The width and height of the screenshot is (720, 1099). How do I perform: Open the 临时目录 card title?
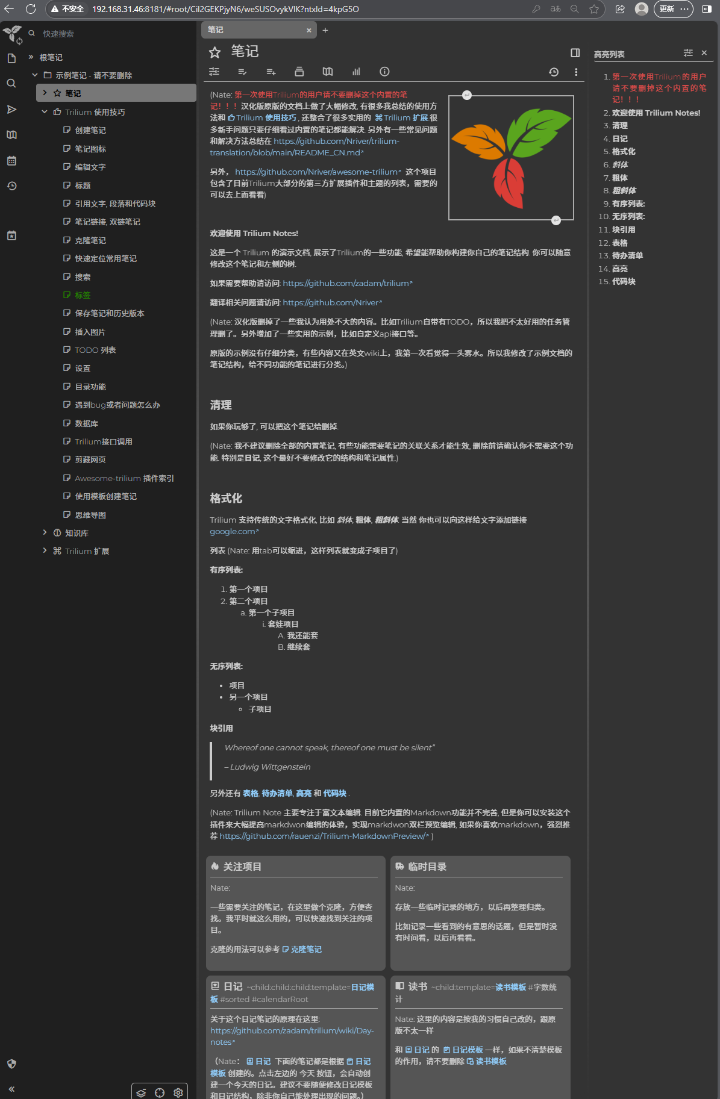coord(427,867)
